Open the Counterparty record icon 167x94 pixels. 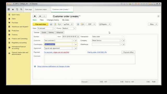point(76,44)
